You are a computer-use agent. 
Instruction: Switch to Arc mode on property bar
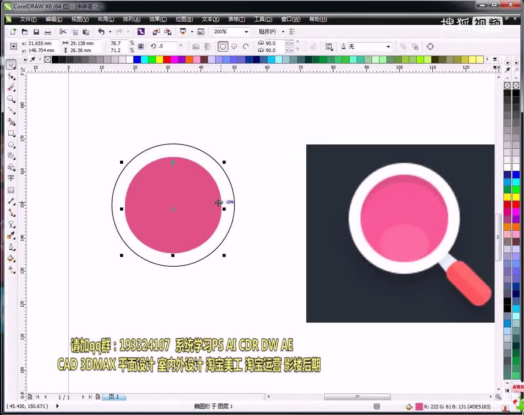(x=247, y=46)
